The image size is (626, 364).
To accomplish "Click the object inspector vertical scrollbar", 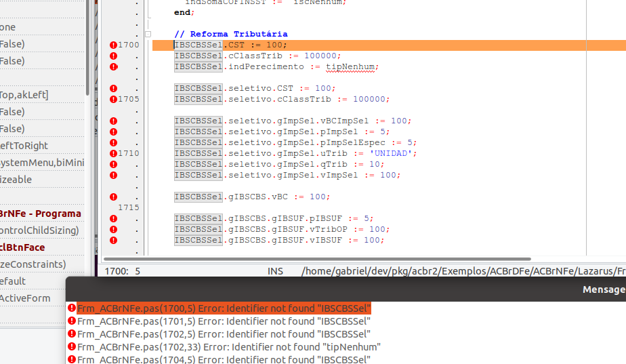I will click(x=87, y=48).
